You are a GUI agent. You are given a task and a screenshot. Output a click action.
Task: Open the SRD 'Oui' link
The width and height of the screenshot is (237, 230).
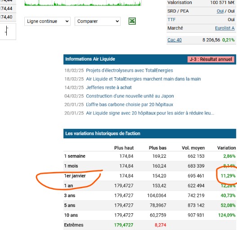(x=220, y=11)
